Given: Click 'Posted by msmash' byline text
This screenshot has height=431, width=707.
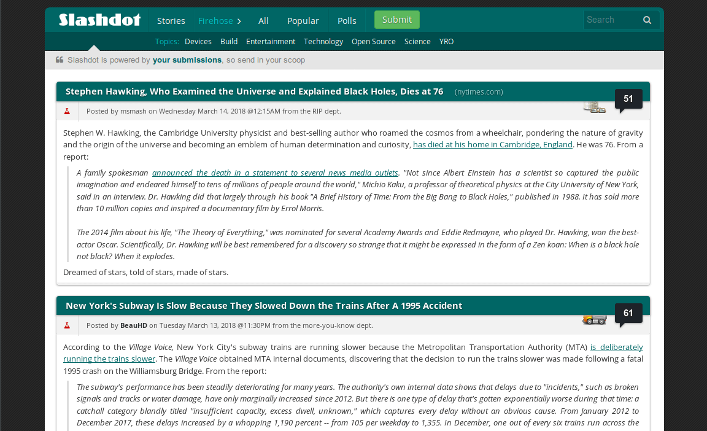Looking at the screenshot, I should click(117, 111).
